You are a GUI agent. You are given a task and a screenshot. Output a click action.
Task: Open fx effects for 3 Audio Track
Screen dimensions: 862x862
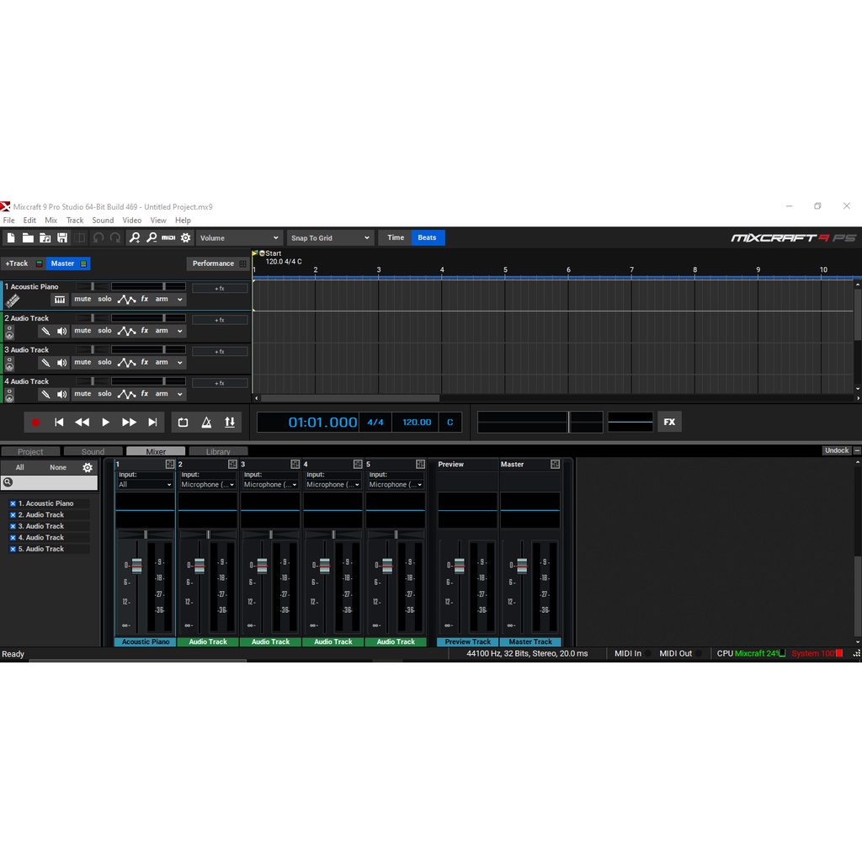click(145, 362)
